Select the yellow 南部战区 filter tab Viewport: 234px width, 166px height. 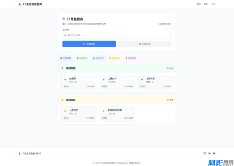(x=114, y=58)
